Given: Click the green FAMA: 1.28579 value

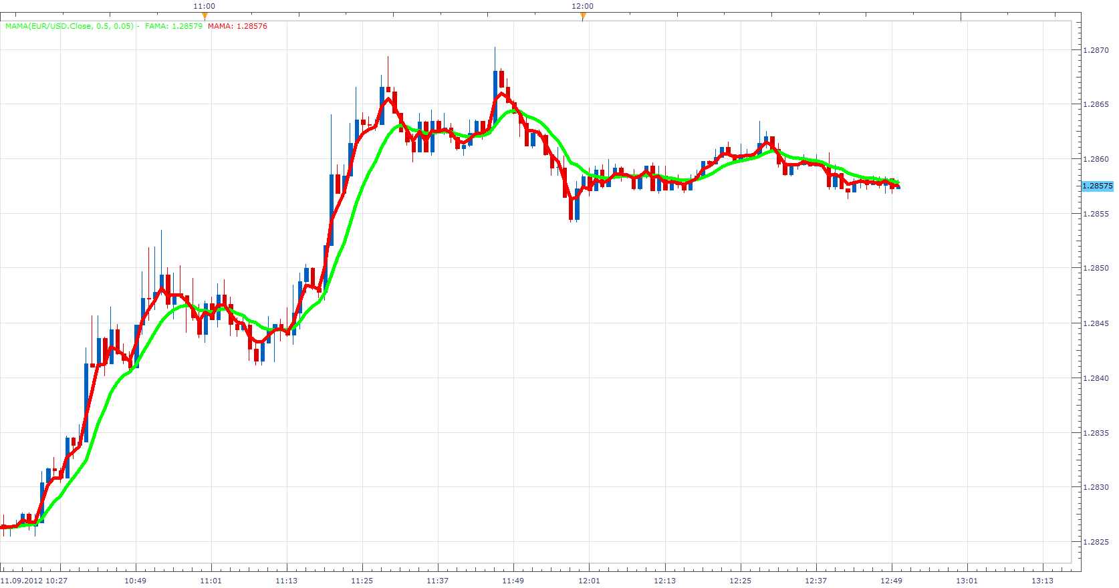Looking at the screenshot, I should [x=174, y=26].
